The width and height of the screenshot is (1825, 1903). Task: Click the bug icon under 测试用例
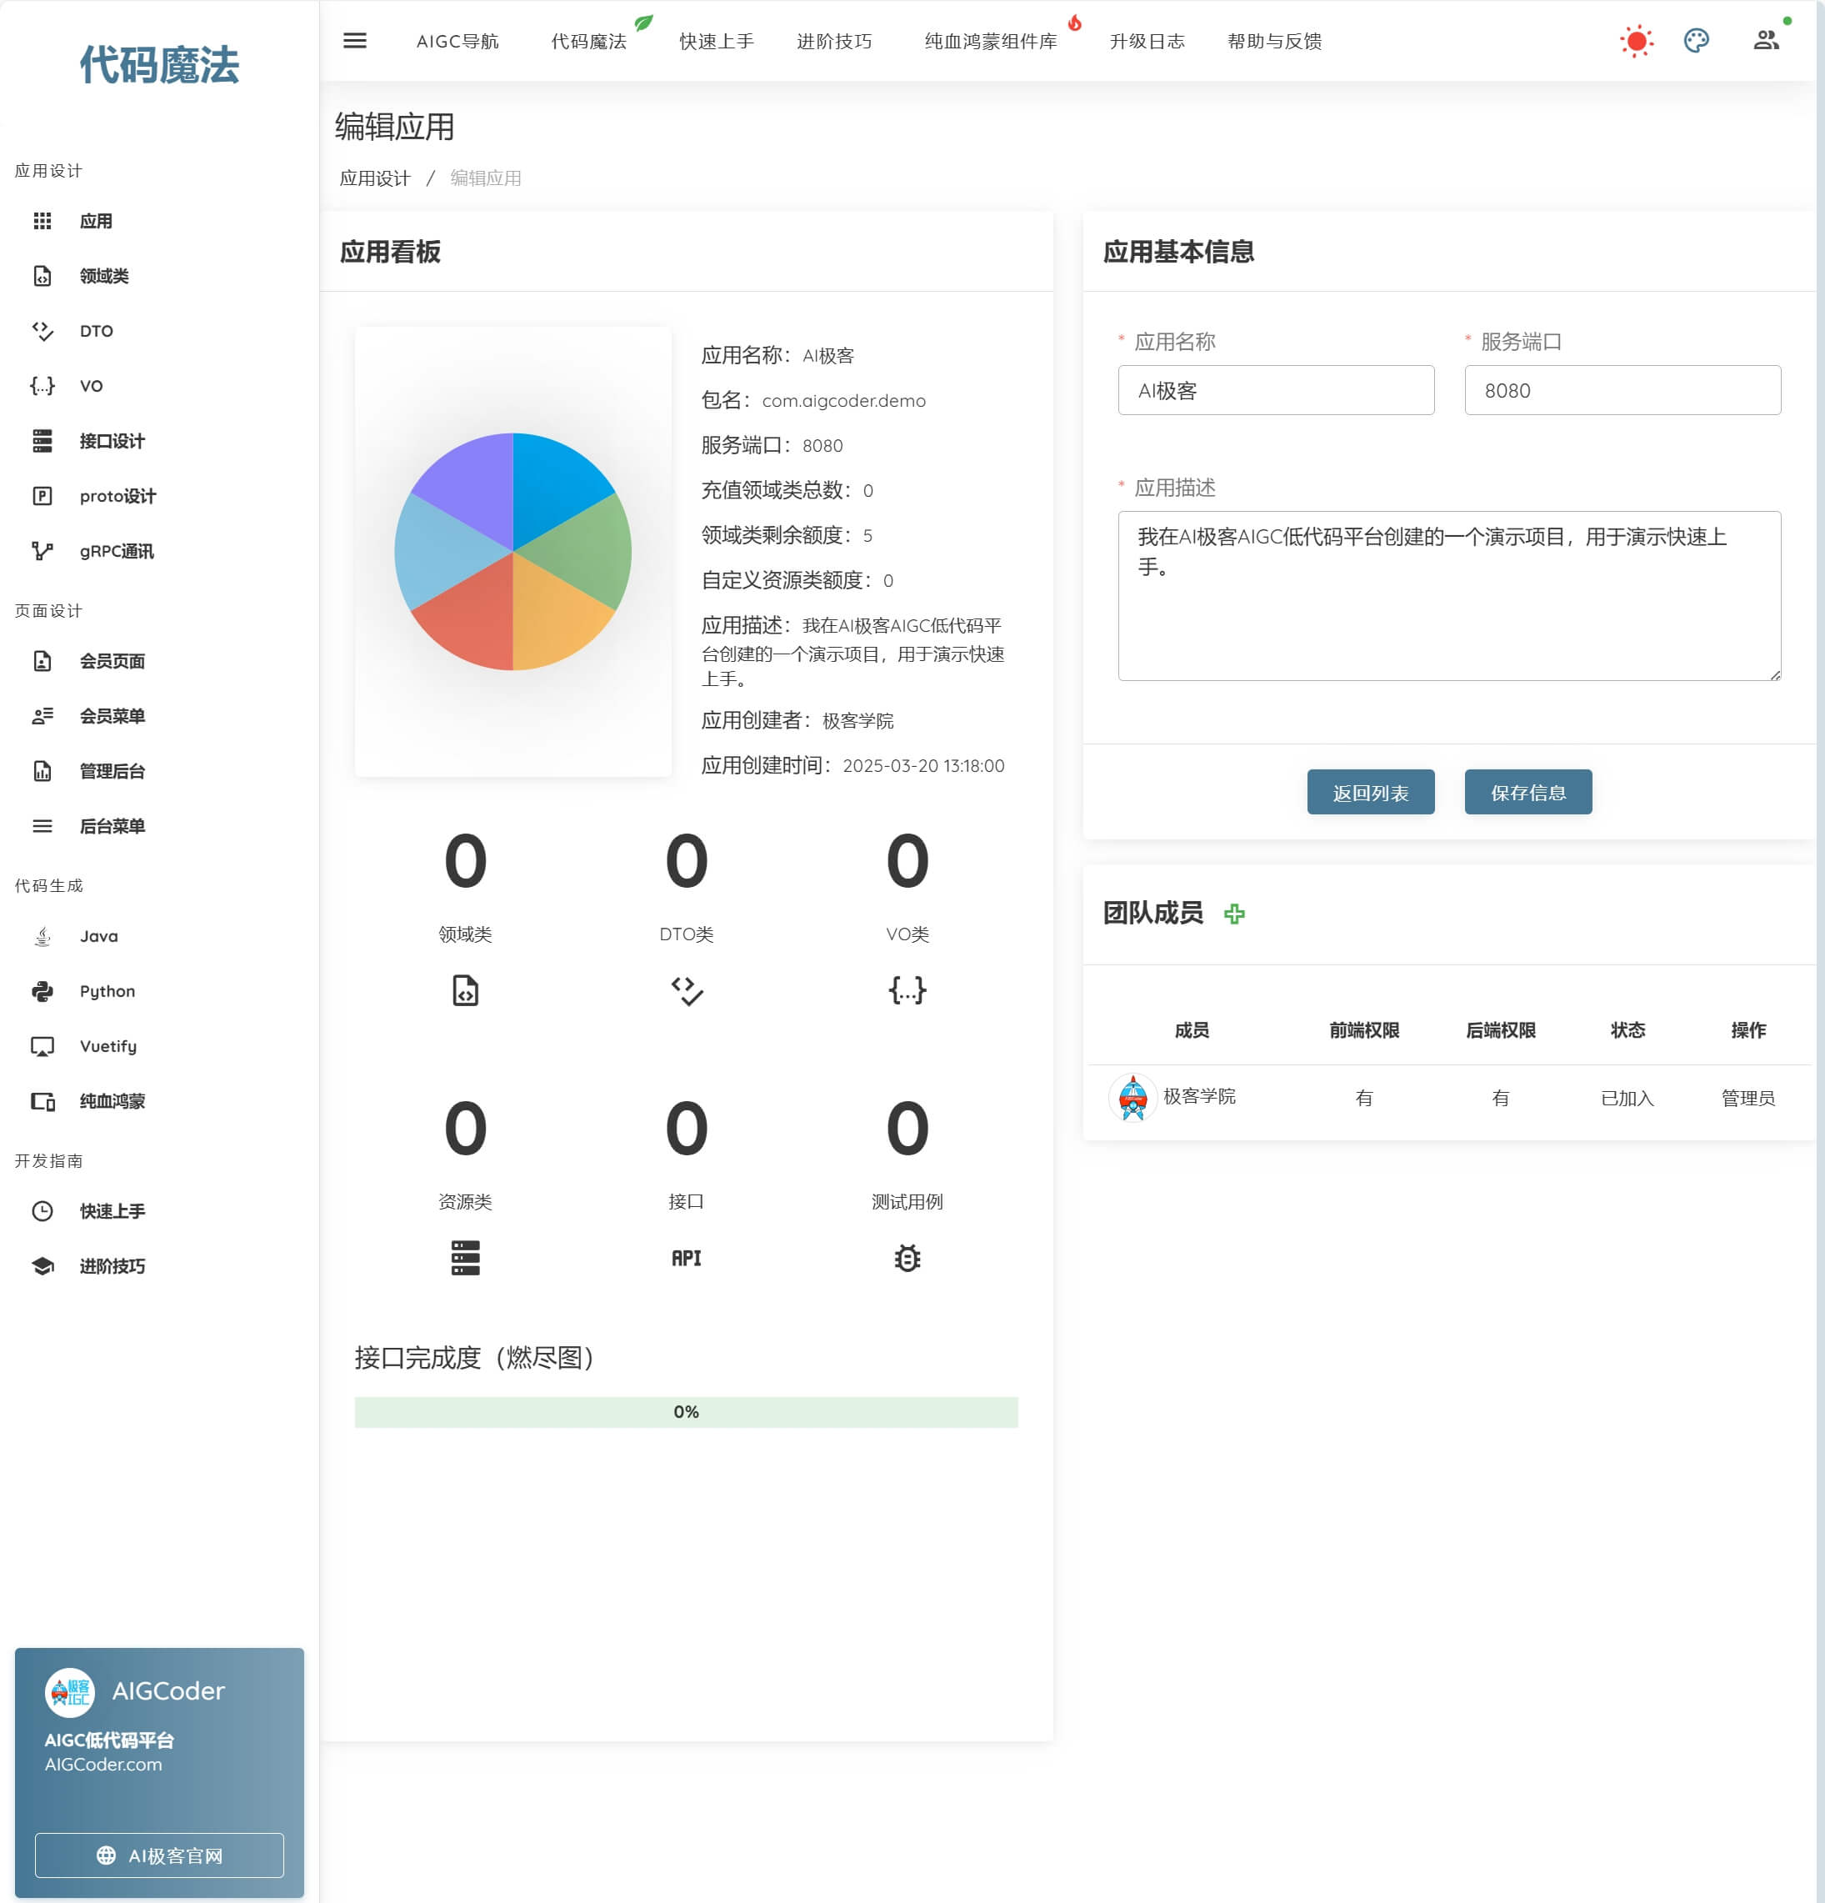click(907, 1259)
